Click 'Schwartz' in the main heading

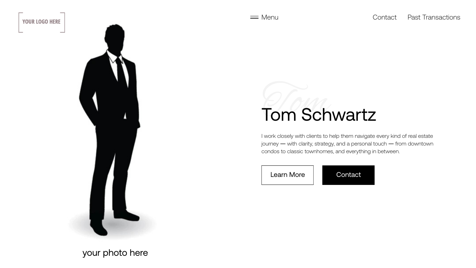(339, 115)
